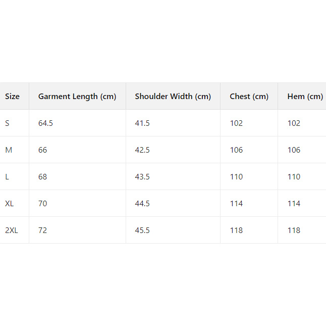Click the Hem (cm) column header

coord(305,97)
